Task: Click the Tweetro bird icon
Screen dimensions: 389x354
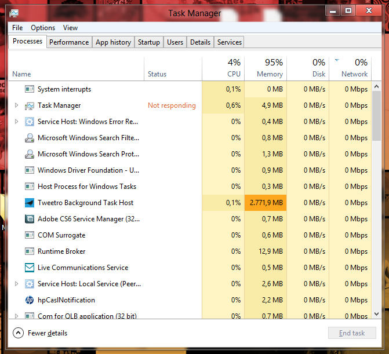Action: tap(30, 203)
